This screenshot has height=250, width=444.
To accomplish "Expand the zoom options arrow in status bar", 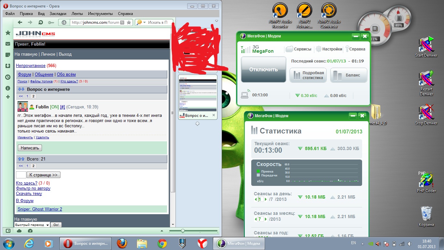I will click(x=162, y=231).
